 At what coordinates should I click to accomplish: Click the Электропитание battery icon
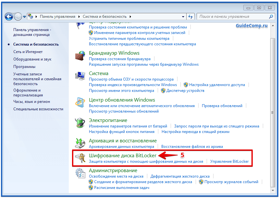[x=80, y=123]
